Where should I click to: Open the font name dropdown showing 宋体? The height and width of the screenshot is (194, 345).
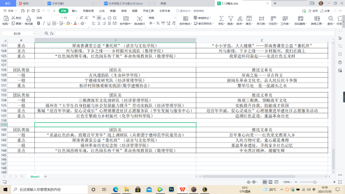click(47, 18)
